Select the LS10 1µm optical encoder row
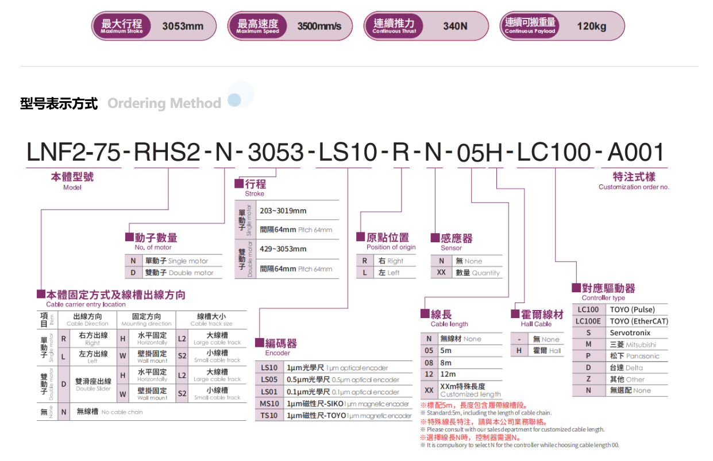713x461 pixels. click(333, 368)
